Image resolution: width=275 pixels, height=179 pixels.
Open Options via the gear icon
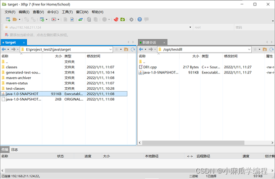click(x=131, y=19)
